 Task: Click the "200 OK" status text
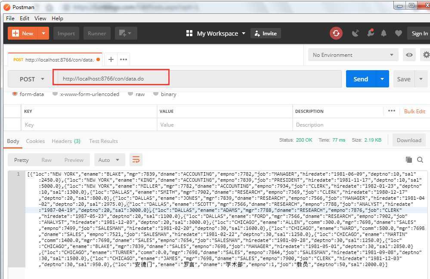304,140
